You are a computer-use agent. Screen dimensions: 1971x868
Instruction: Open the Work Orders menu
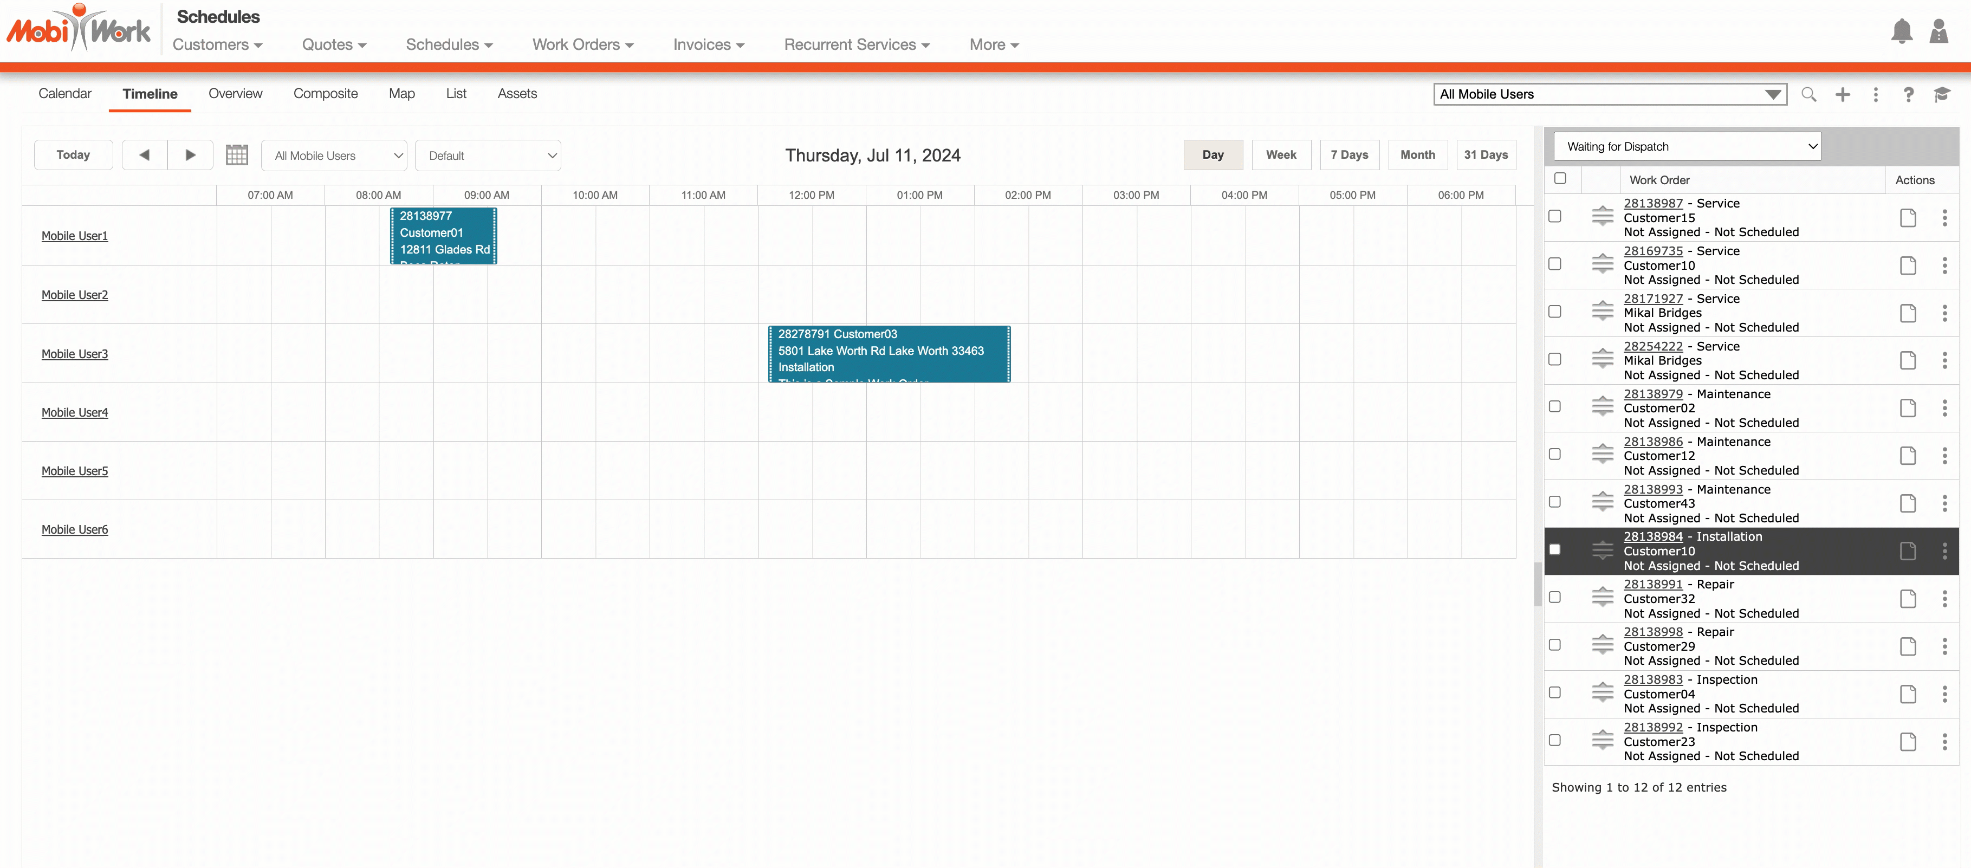[582, 44]
